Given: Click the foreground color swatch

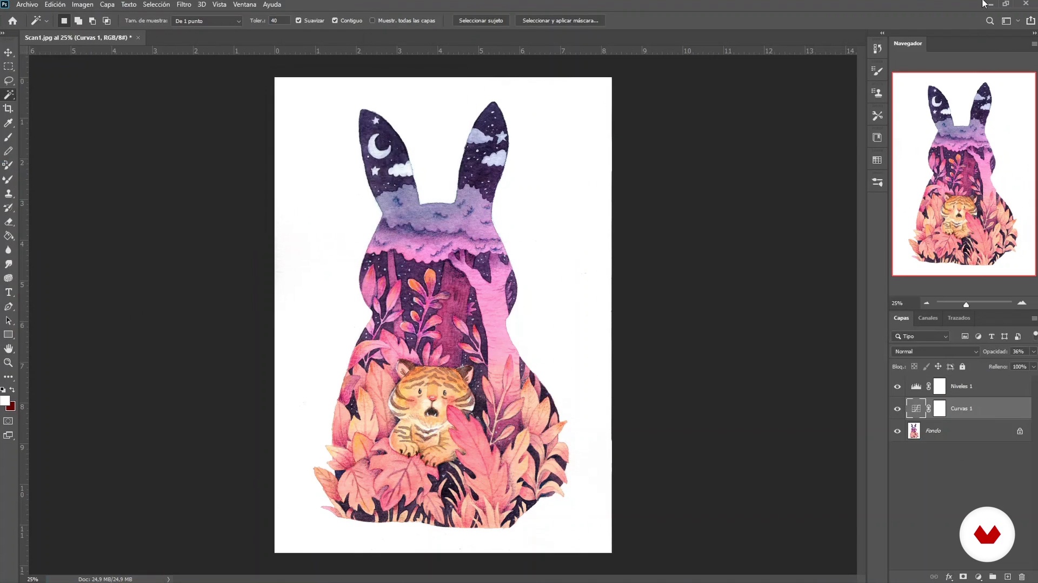Looking at the screenshot, I should (5, 401).
